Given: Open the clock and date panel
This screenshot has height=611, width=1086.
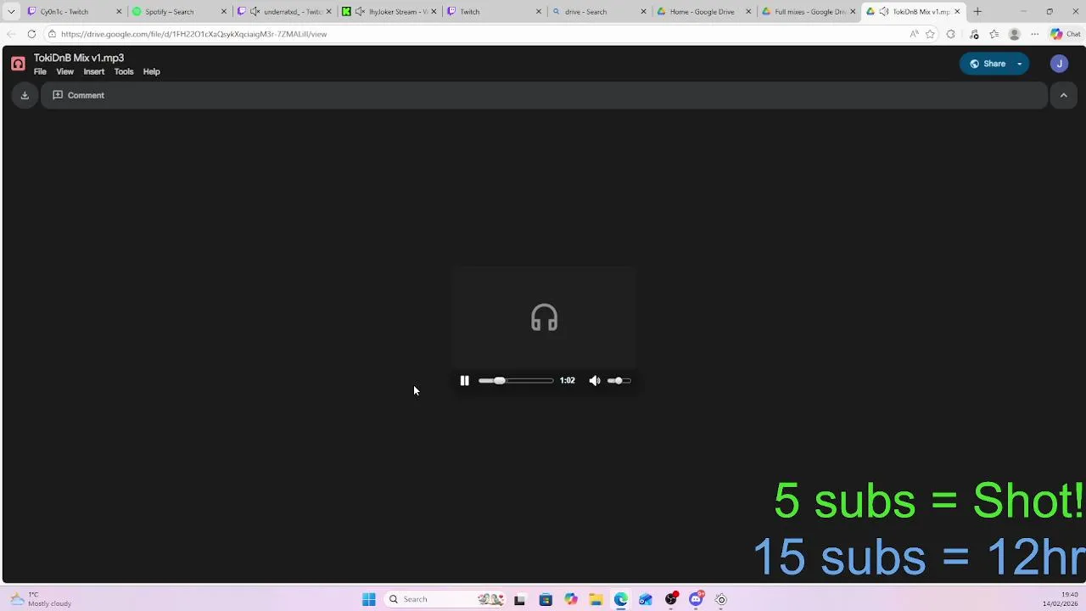Looking at the screenshot, I should [1061, 599].
